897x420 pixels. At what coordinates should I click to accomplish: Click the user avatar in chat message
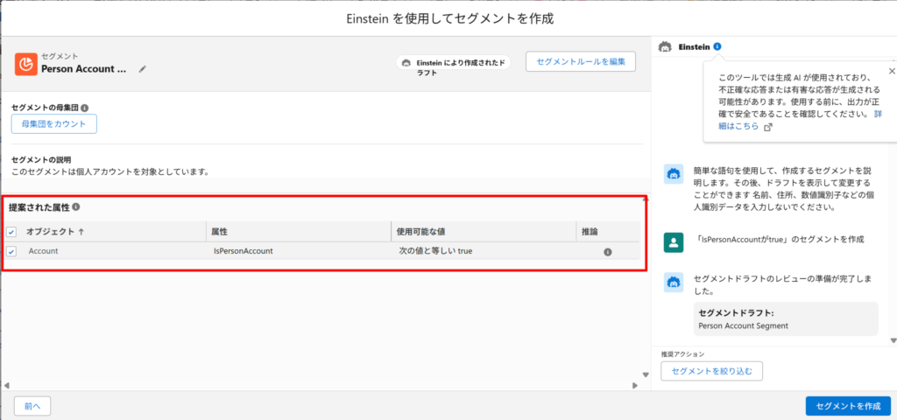coord(674,242)
